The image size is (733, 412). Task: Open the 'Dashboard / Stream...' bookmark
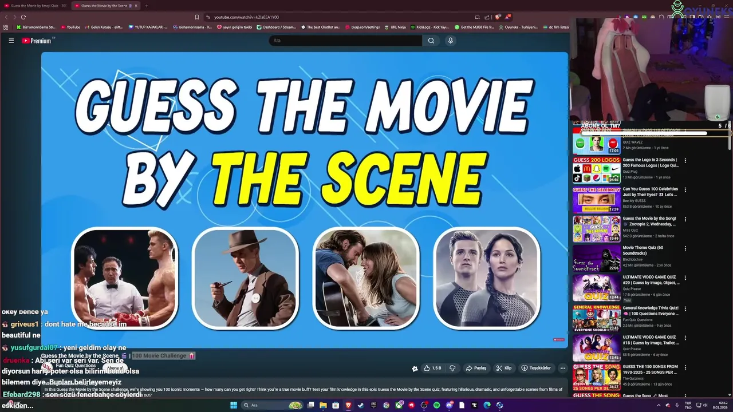tap(277, 27)
